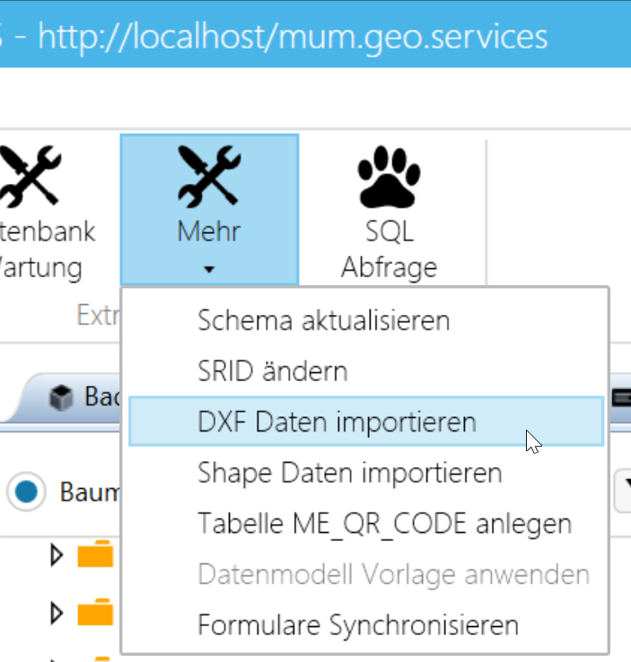Viewport: 631px width, 662px height.
Task: Select SRID ändern menu entry
Action: pos(272,370)
